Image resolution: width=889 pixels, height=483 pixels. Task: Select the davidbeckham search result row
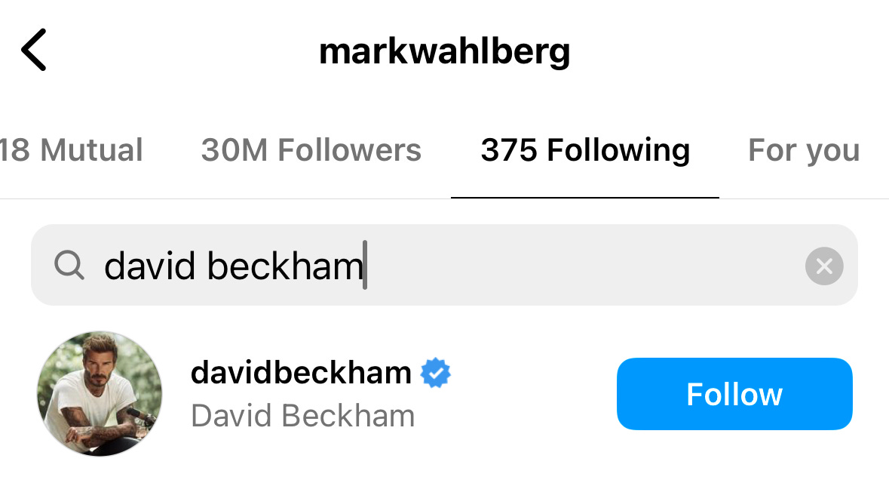[444, 393]
